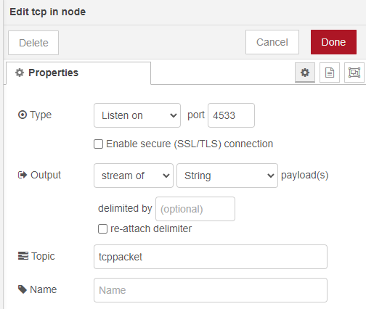Click the delimited by optional field

195,209
